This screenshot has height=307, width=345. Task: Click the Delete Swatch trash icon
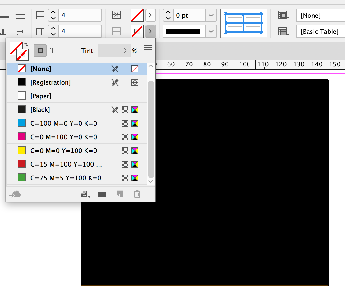(x=137, y=194)
